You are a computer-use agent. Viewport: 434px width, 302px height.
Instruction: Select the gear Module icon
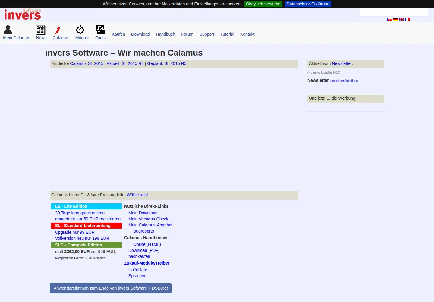tap(80, 30)
